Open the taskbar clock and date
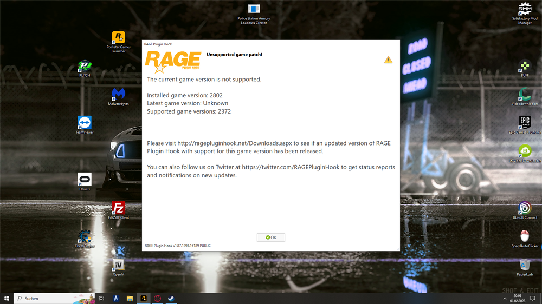Image resolution: width=542 pixels, height=304 pixels. [518, 299]
